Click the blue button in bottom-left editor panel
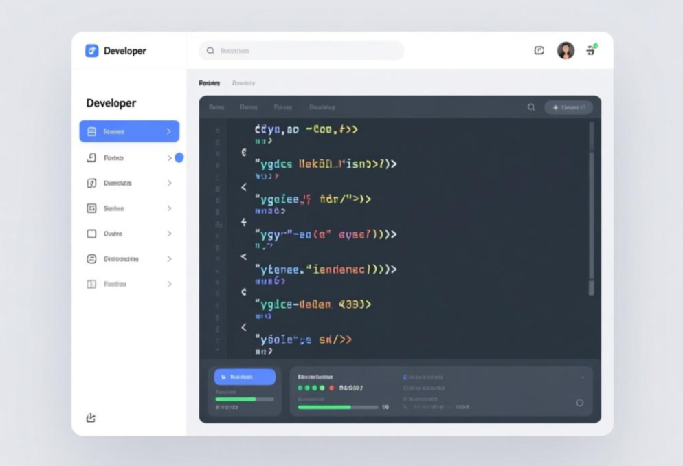This screenshot has width=683, height=466. (245, 377)
